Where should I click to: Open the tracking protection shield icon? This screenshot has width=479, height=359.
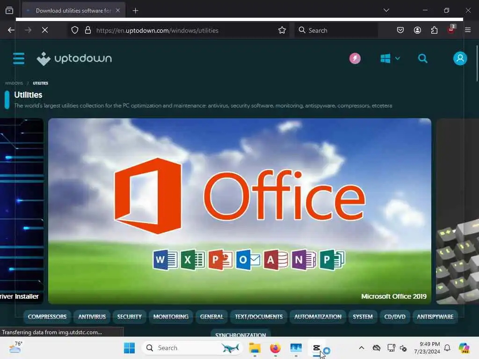tap(75, 30)
